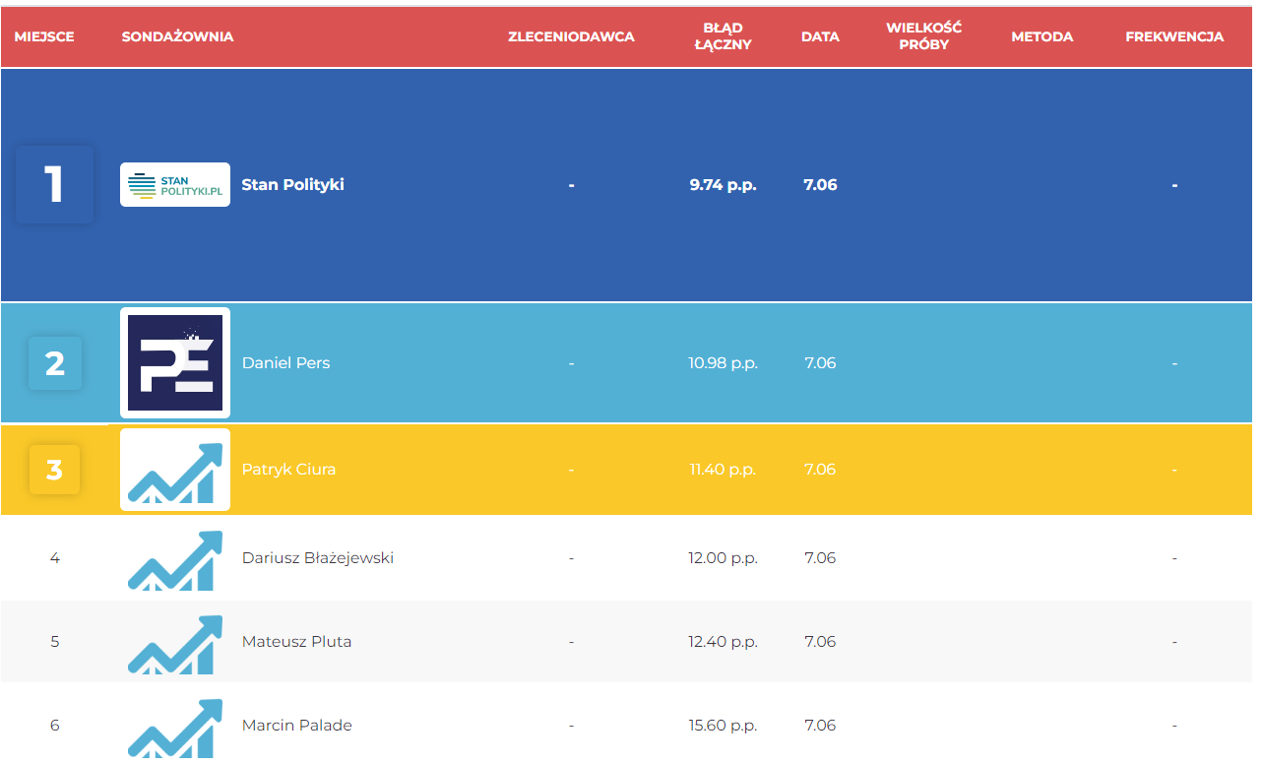Sort by the ZLECENIODAWCA column header

point(571,36)
